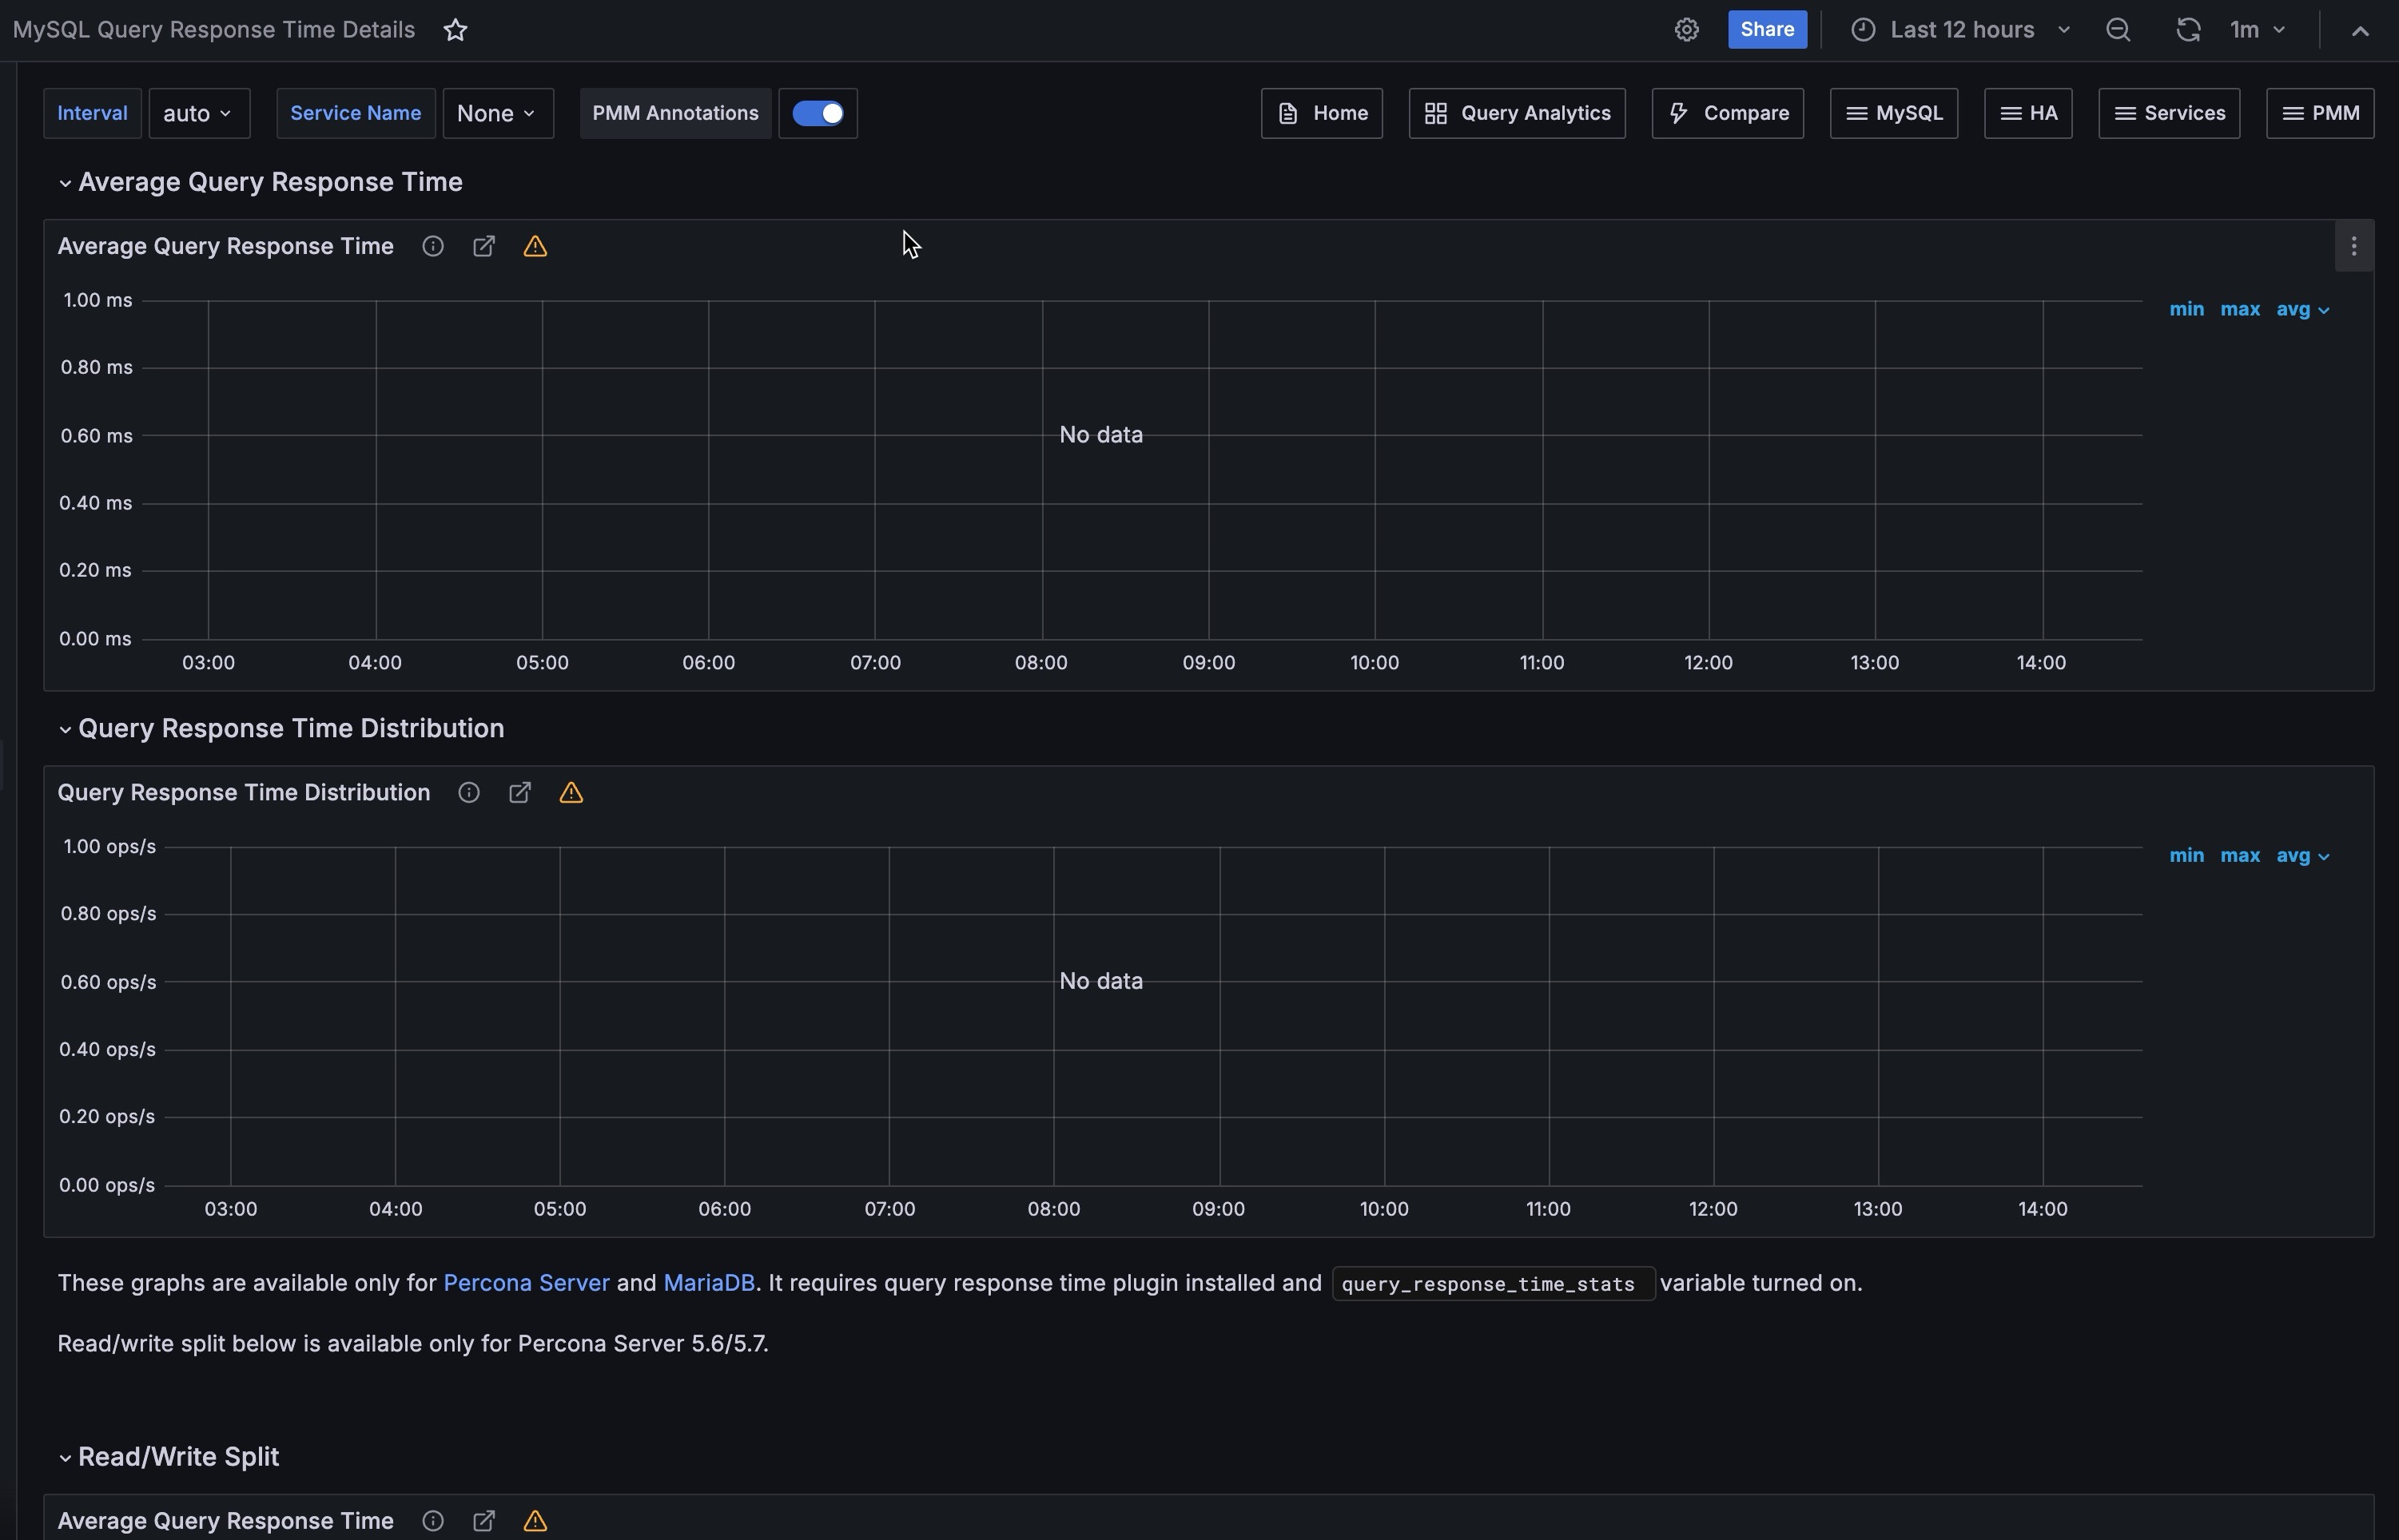Viewport: 2399px width, 1540px height.
Task: Click warning triangle on Query Response Time Distribution panel
Action: click(x=571, y=793)
